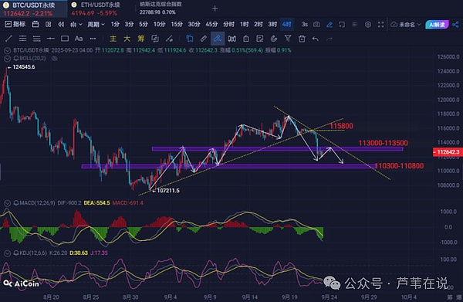The image size is (463, 302).
Task: Click the trash icon to delete drawings
Action: point(302,39)
